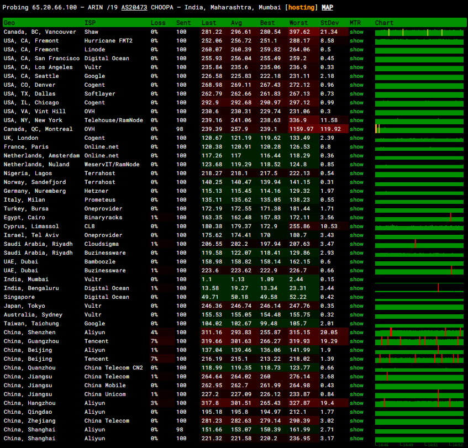The image size is (468, 448).
Task: Click latency chart for Vancouver Shaw
Action: click(419, 32)
